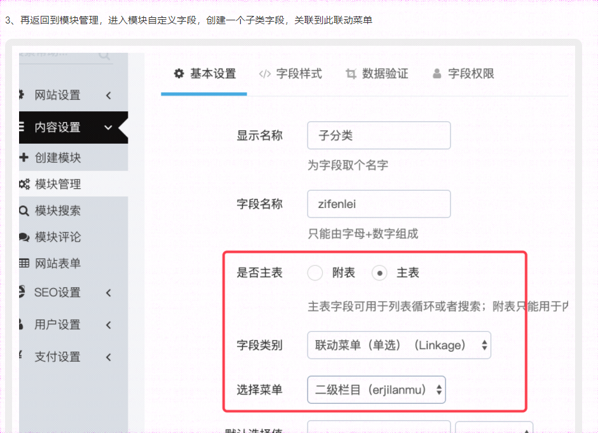Click the plus icon next to 创建模块

(x=24, y=157)
